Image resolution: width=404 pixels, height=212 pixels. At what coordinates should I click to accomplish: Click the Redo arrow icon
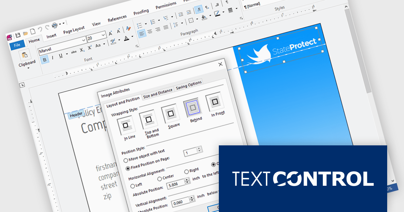tap(47, 28)
